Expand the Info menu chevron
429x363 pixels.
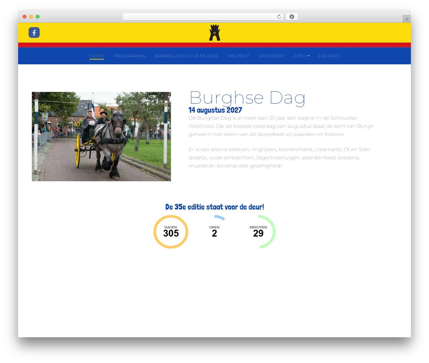pyautogui.click(x=308, y=56)
